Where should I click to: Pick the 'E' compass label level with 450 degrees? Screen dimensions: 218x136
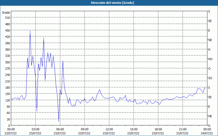tap(209, 30)
